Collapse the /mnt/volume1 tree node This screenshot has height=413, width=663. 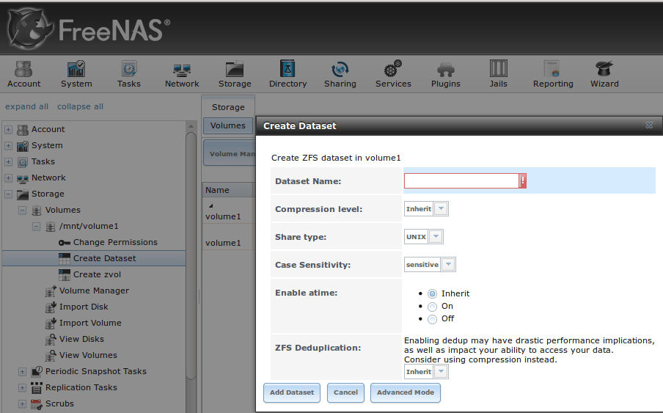37,226
